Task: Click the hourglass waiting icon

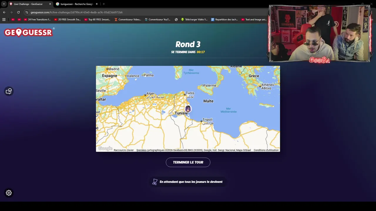Action: [x=155, y=182]
